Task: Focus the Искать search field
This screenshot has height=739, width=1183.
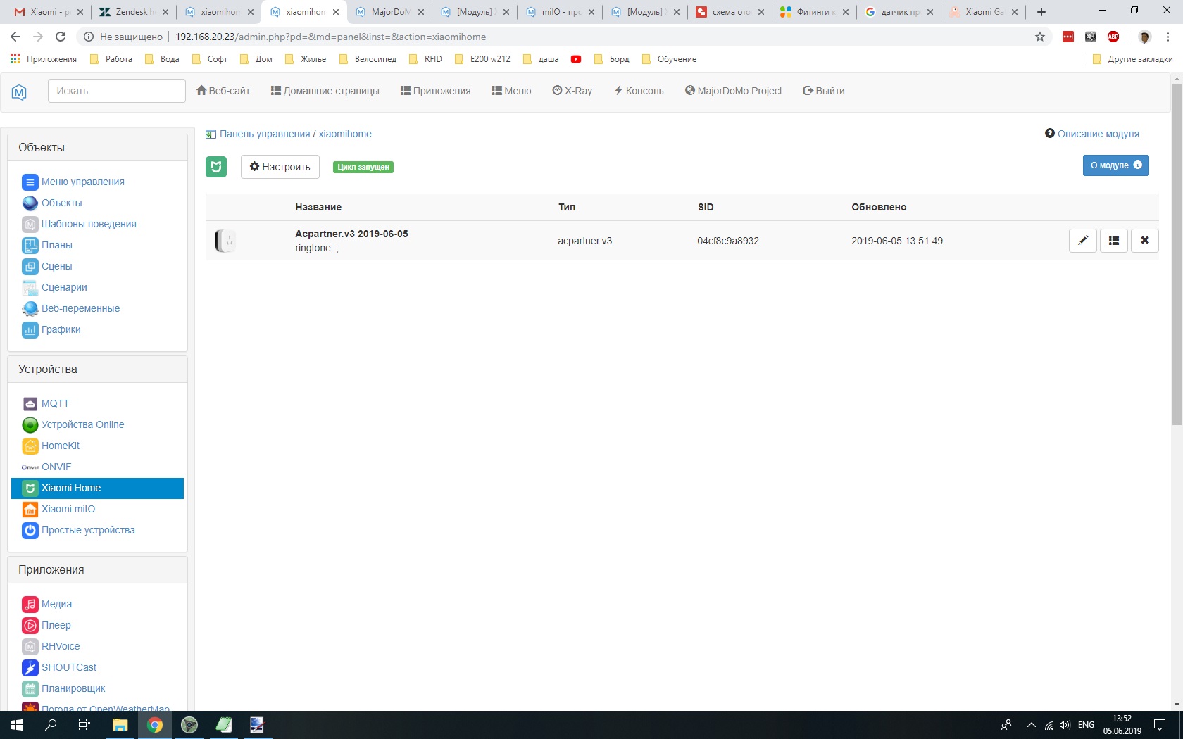Action: pos(117,91)
